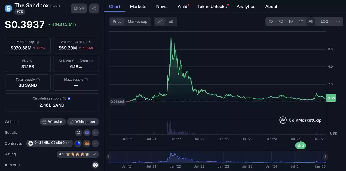The image size is (346, 171).
Task: Select Market cap chart mode
Action: (x=137, y=22)
